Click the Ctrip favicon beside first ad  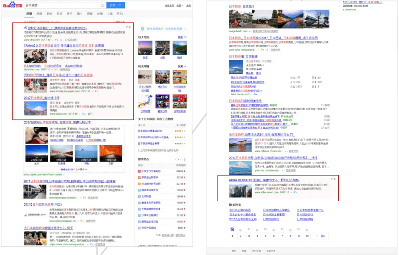pos(26,28)
